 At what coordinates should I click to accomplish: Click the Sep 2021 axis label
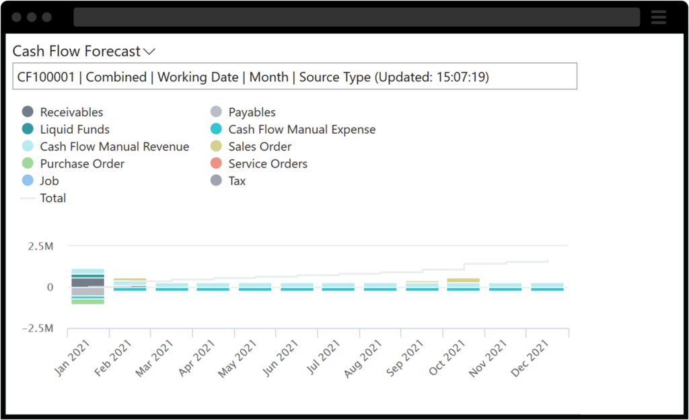pos(404,358)
